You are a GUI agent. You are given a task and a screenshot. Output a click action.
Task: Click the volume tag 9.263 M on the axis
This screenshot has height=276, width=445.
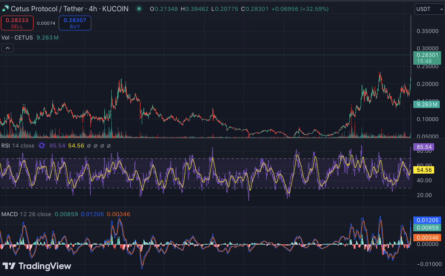click(x=427, y=105)
